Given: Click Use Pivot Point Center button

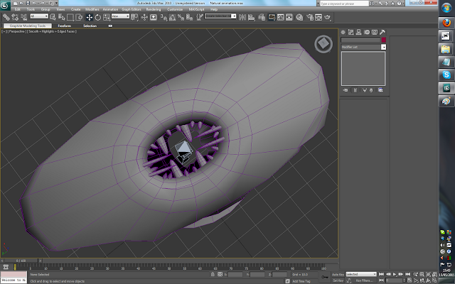Looking at the screenshot, I should (134, 17).
